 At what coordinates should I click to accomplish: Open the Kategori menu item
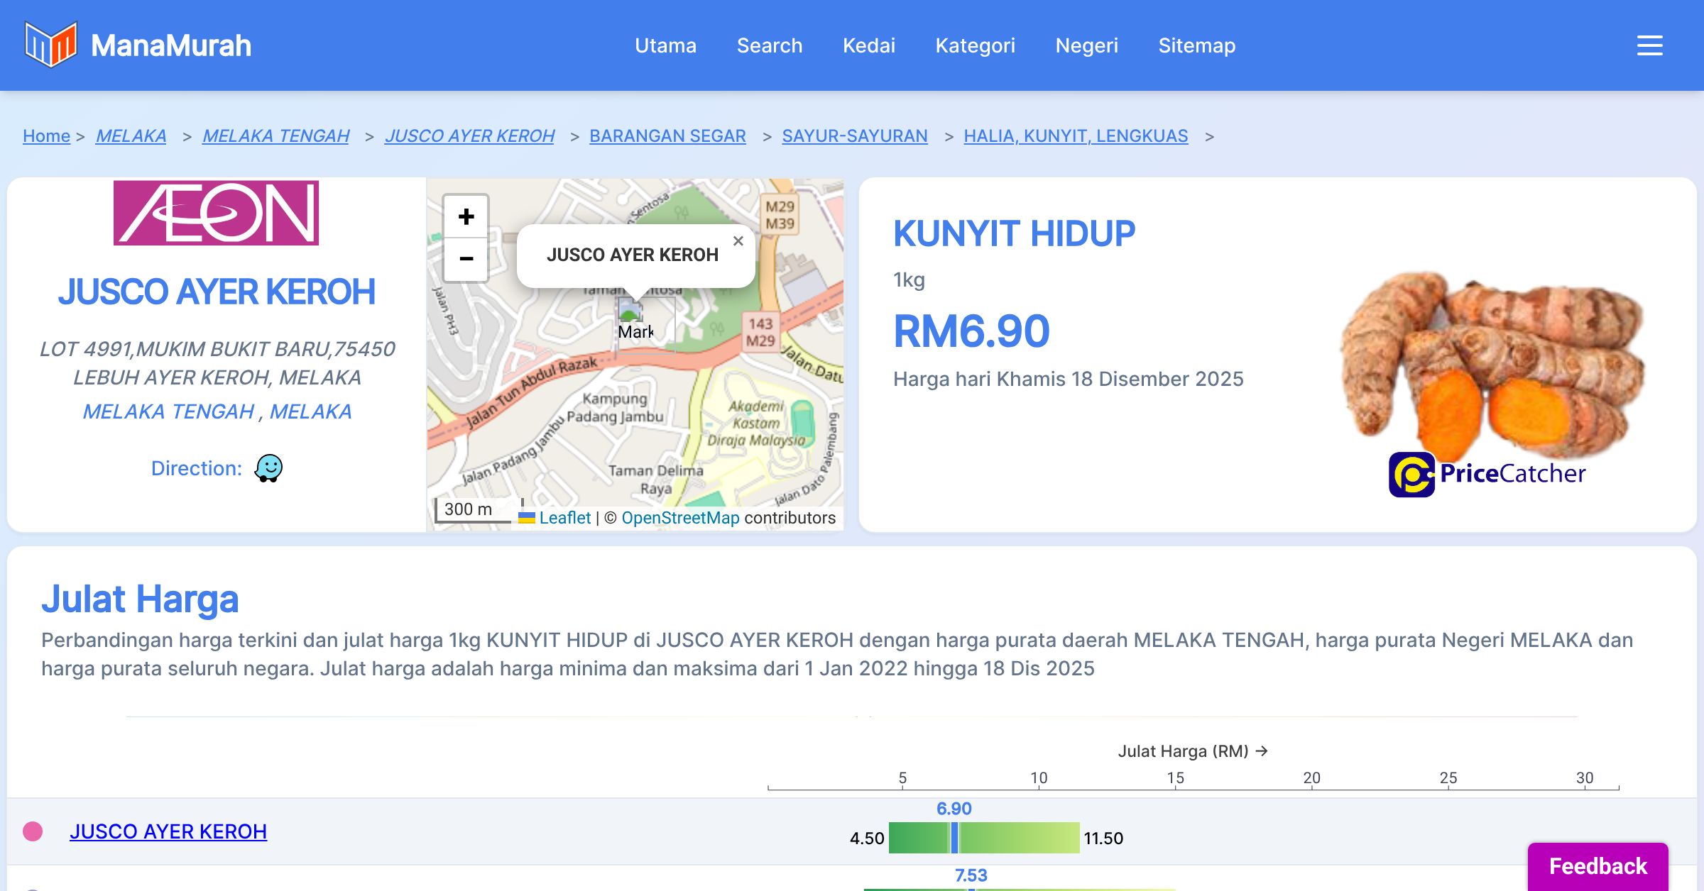(x=975, y=45)
